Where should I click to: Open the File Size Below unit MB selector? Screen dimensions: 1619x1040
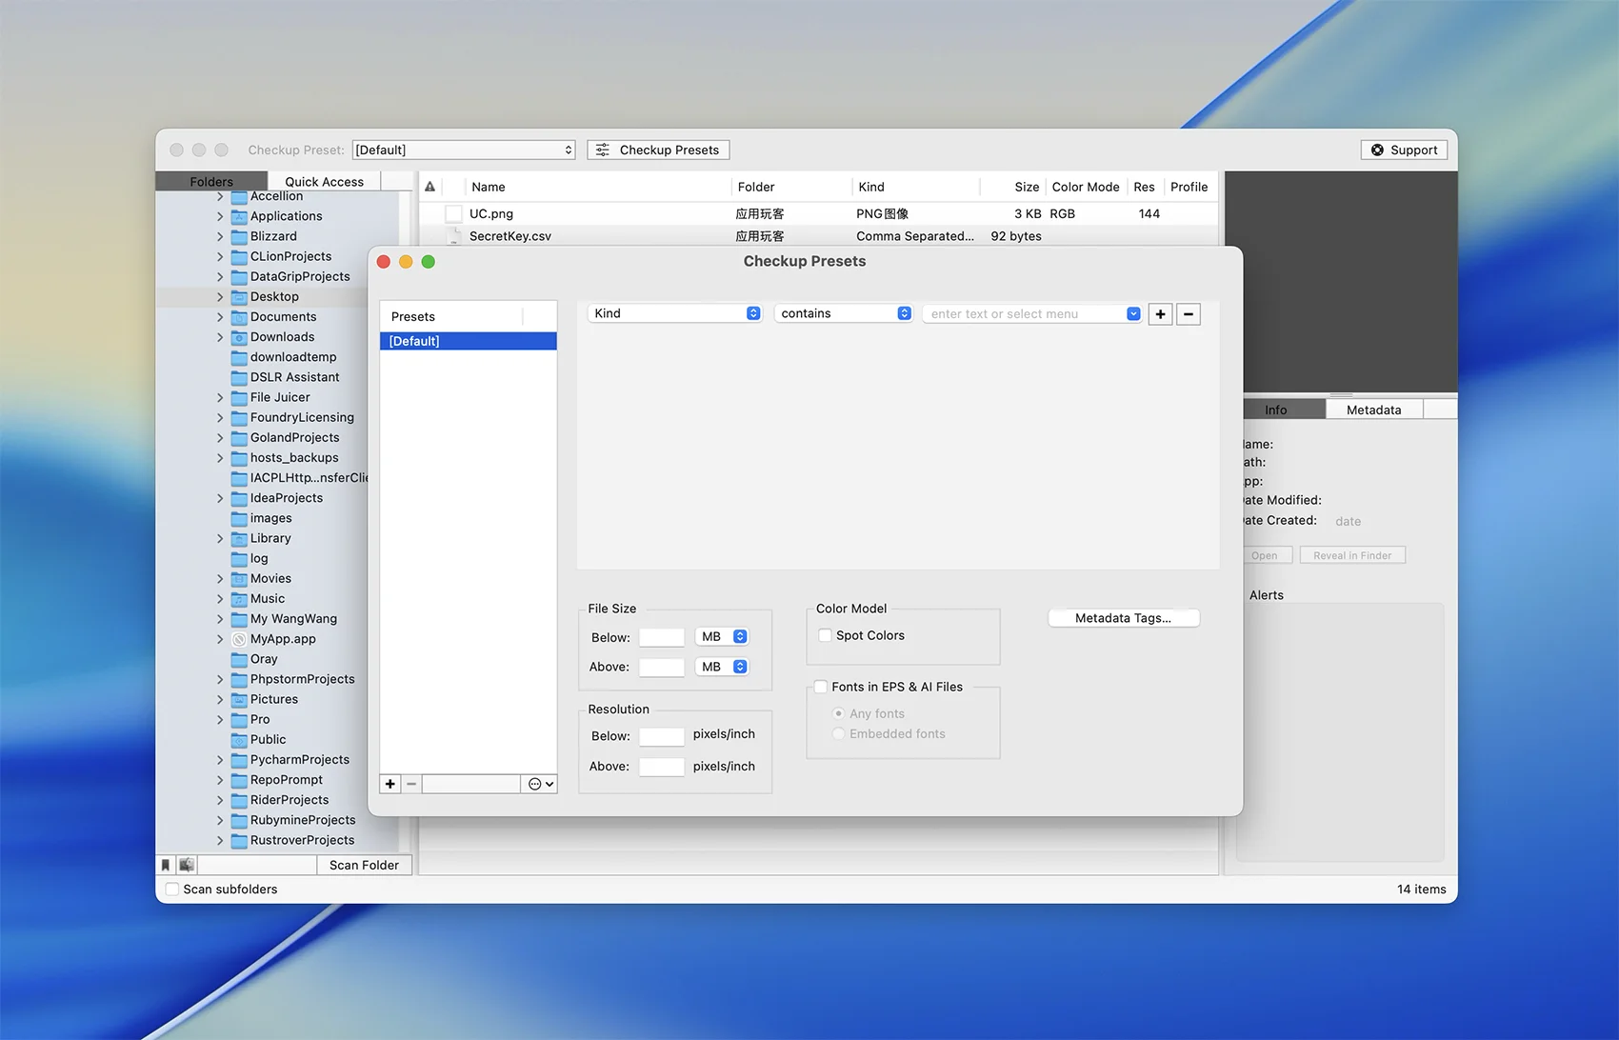[x=723, y=637]
